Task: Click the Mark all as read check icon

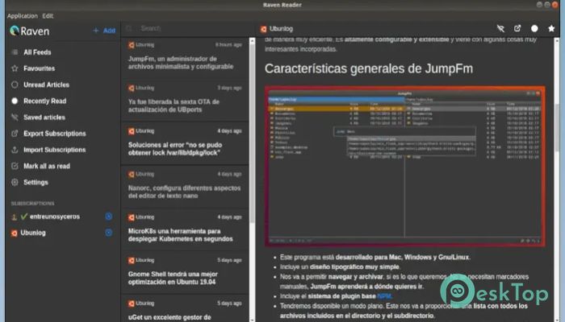Action: (x=15, y=166)
